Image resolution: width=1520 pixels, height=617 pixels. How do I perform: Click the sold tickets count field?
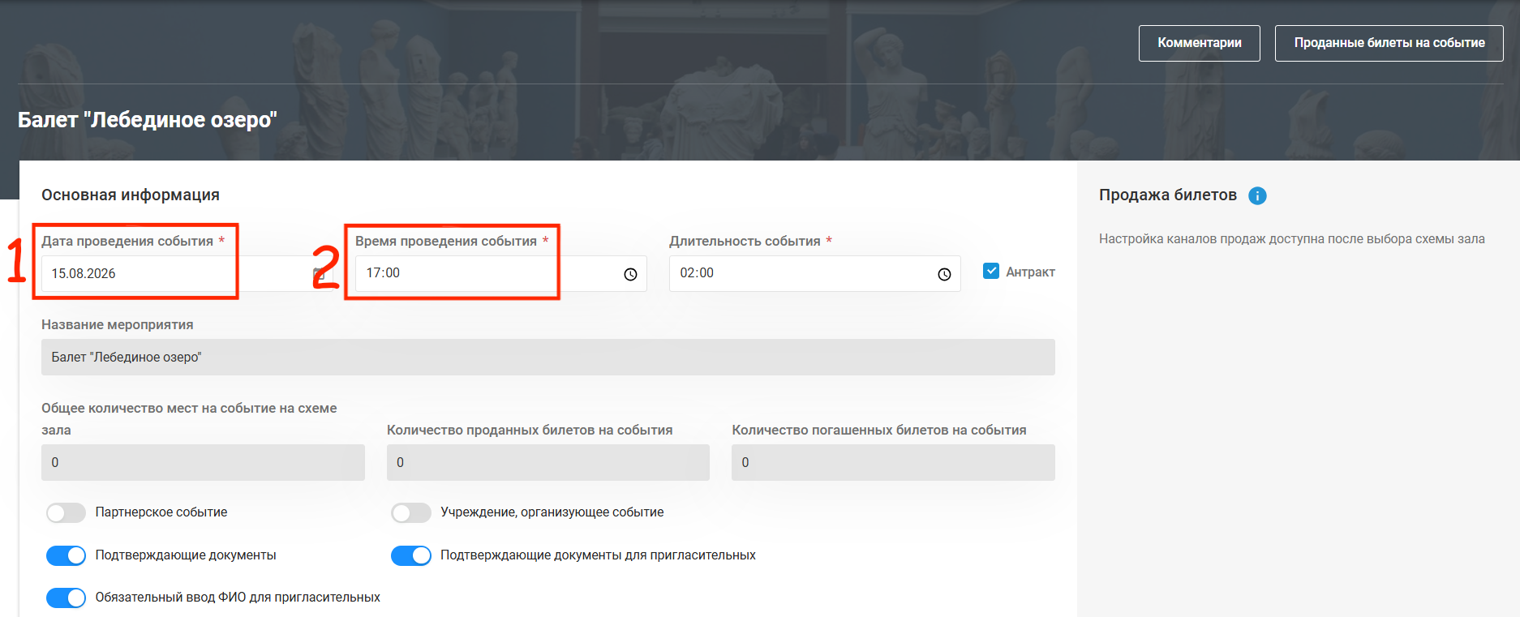coord(548,462)
